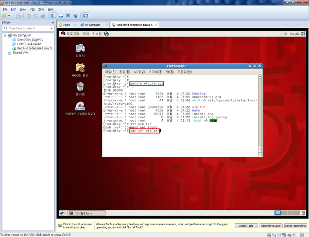Select Shared VMs in the library
The width and height of the screenshot is (309, 237).
[x=21, y=53]
